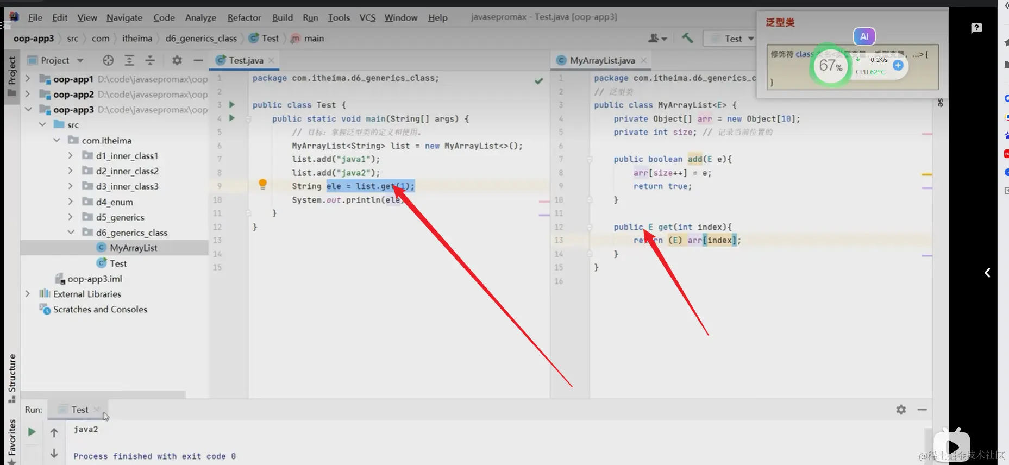The height and width of the screenshot is (465, 1009).
Task: Click the up arrow in Run panel
Action: click(54, 432)
